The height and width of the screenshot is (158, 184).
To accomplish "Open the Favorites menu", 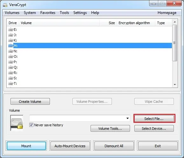I will click(48, 13).
